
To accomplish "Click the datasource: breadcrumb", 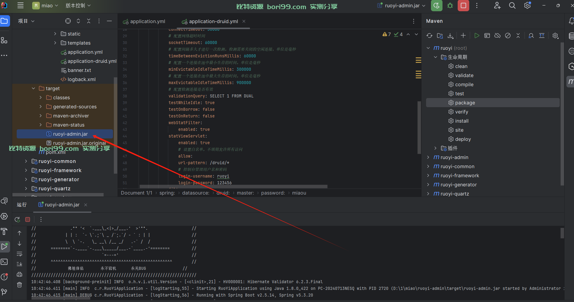I will (196, 193).
